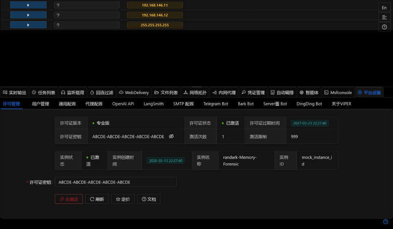Image resolution: width=393 pixels, height=229 pixels.
Task: Expand the row for 192.168.146.12
Action: [28, 15]
